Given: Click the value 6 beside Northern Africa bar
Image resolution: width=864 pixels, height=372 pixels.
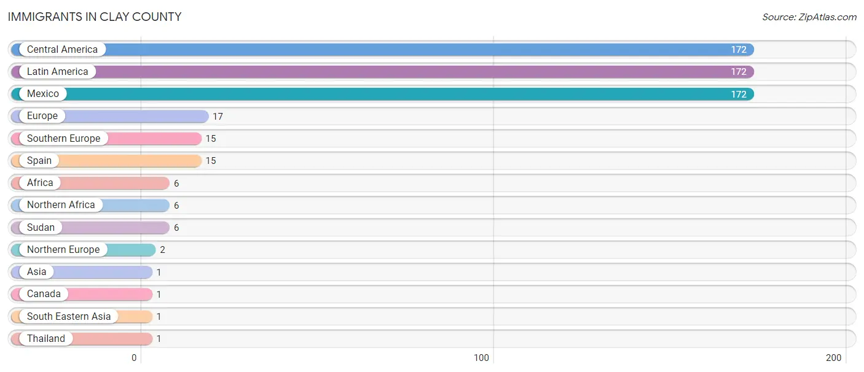Looking at the screenshot, I should [176, 206].
